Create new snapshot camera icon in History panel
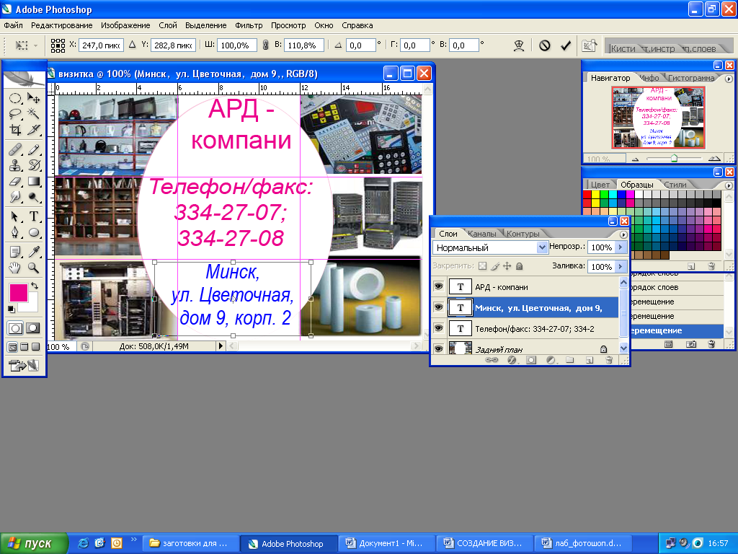This screenshot has width=738, height=554. click(690, 344)
